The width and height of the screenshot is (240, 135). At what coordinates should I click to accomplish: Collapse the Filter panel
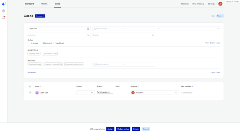click(x=220, y=16)
